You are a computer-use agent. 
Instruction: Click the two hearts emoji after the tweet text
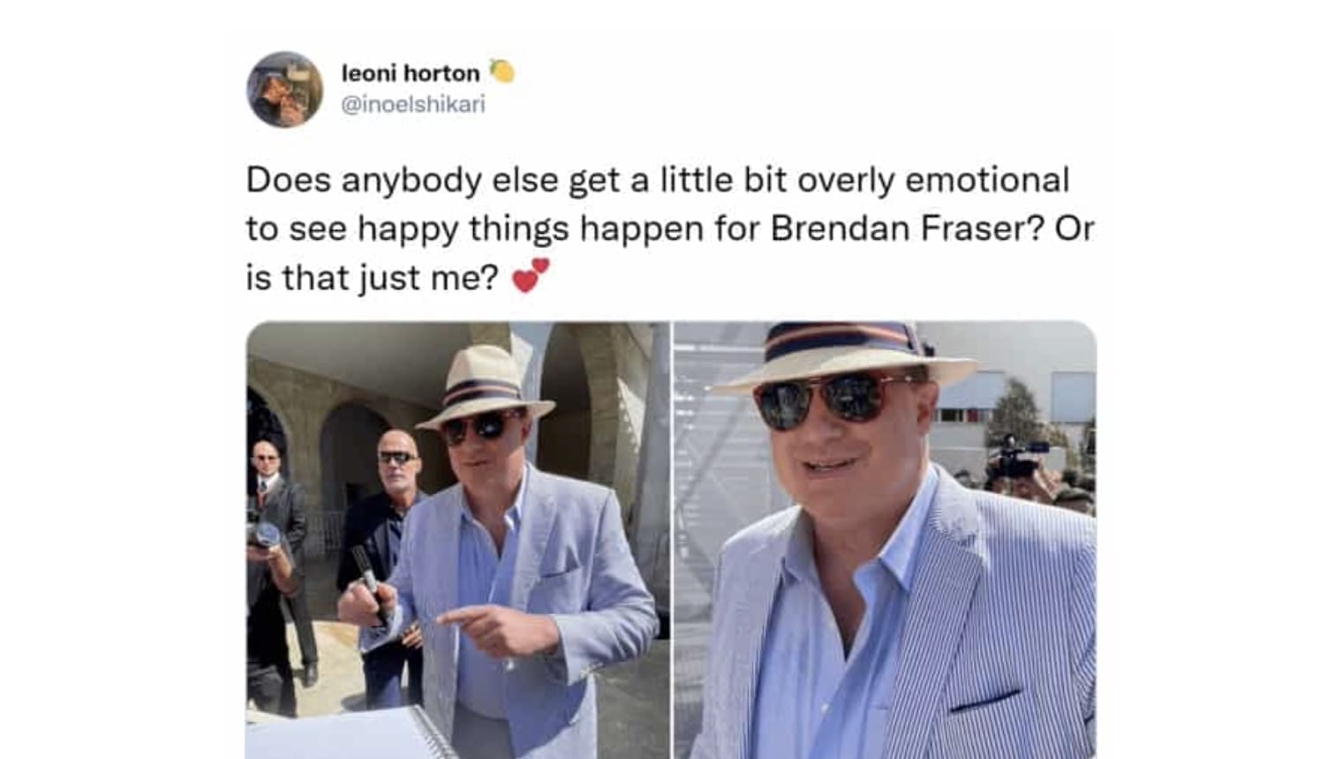tap(531, 276)
